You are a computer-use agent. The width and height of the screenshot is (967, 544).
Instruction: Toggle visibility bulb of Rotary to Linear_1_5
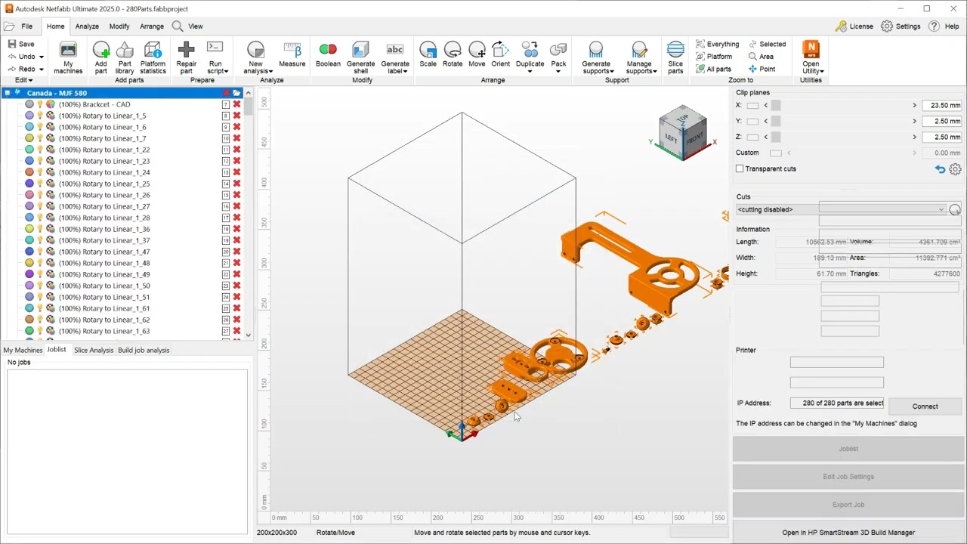pos(40,116)
